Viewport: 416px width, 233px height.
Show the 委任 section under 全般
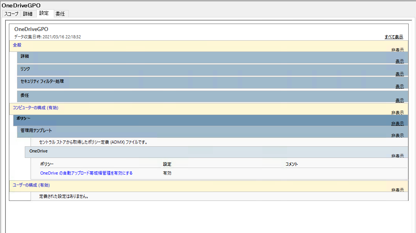pos(399,100)
